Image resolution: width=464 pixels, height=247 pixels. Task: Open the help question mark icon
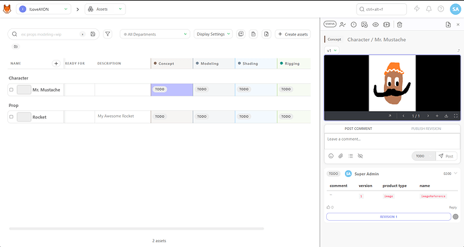(x=440, y=9)
